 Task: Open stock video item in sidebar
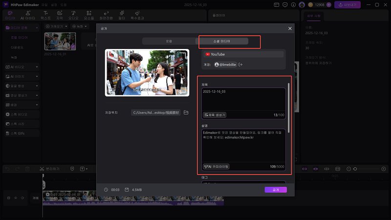(x=22, y=114)
